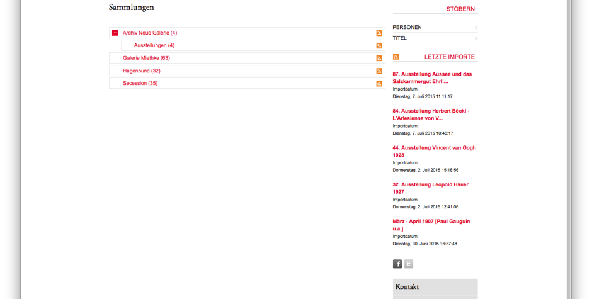Click the Letzte Importe heading
The height and width of the screenshot is (299, 592).
(449, 57)
